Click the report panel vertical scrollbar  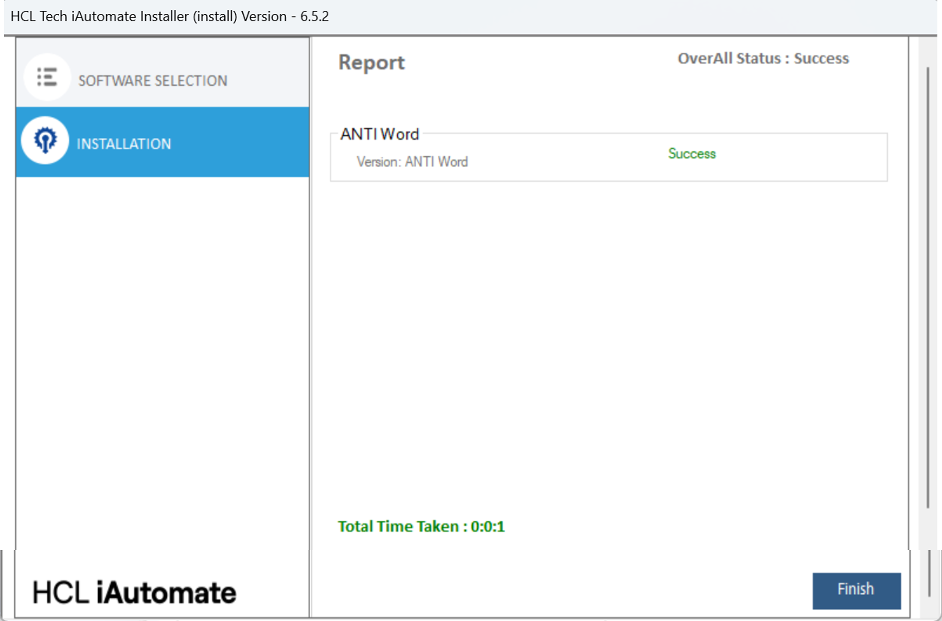(928, 287)
